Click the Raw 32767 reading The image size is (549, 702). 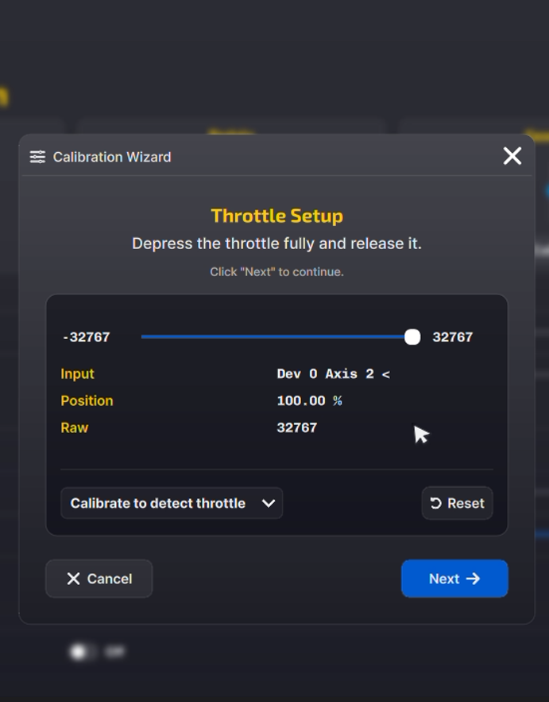[296, 427]
